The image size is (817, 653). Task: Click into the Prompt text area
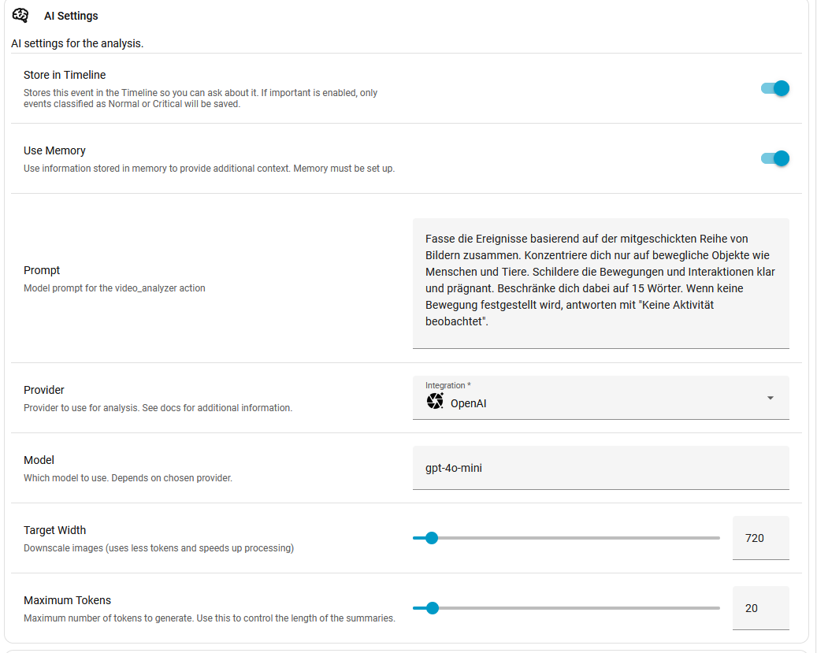pos(600,282)
